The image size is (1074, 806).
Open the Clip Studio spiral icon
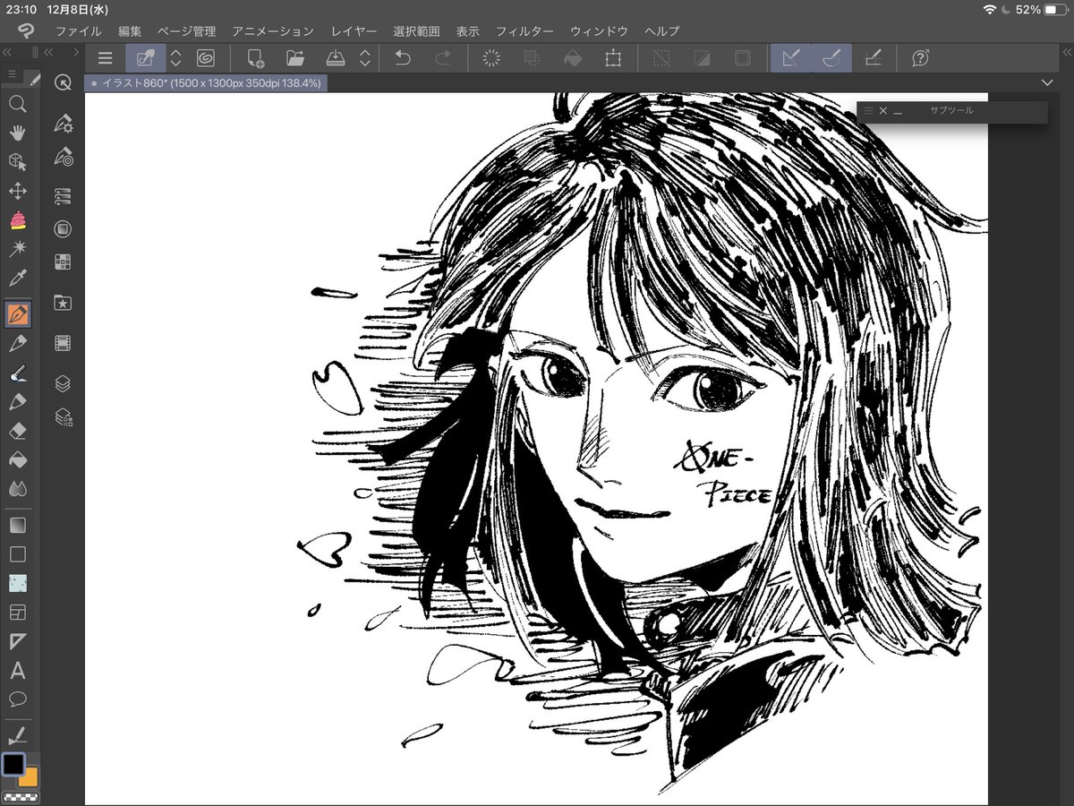pos(205,58)
